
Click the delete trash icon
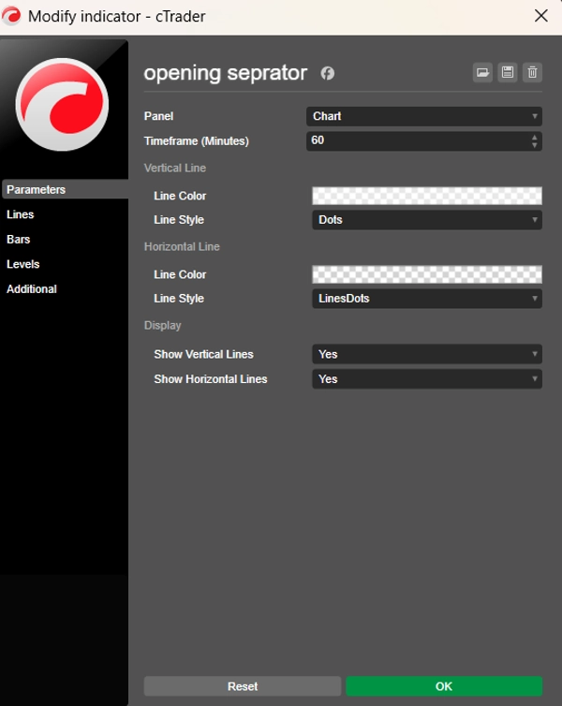[x=532, y=72]
